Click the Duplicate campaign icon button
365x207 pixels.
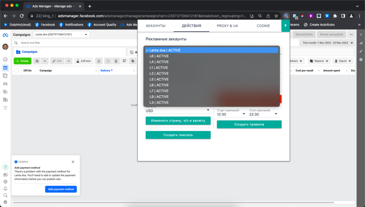[37, 61]
